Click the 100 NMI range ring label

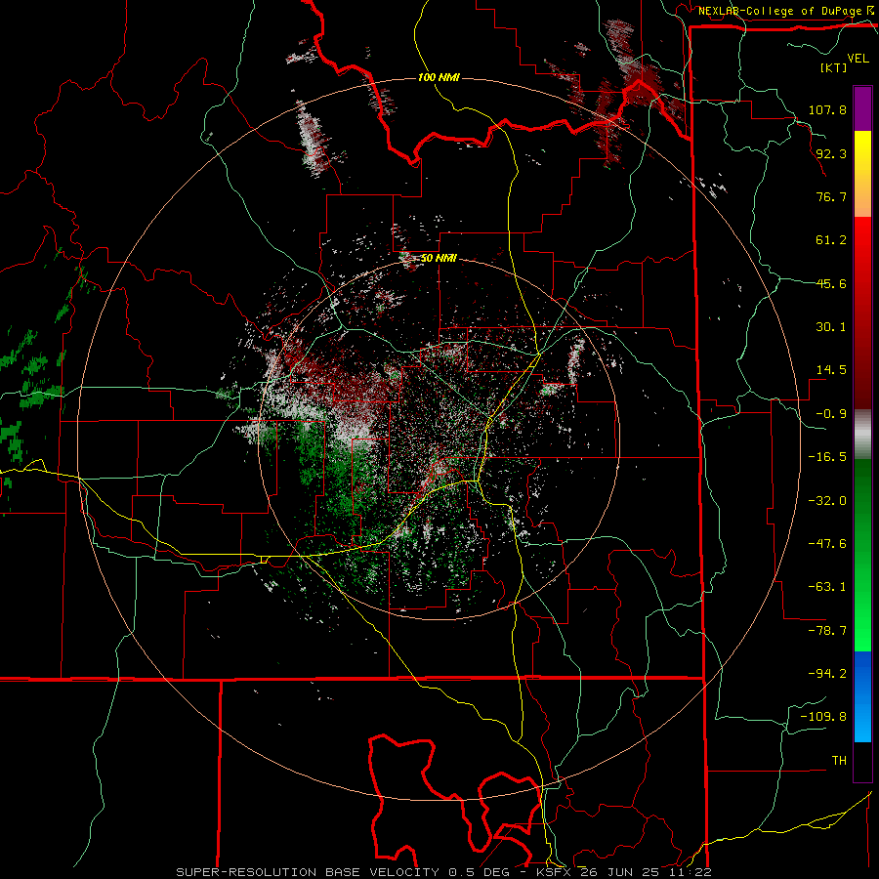click(x=439, y=77)
